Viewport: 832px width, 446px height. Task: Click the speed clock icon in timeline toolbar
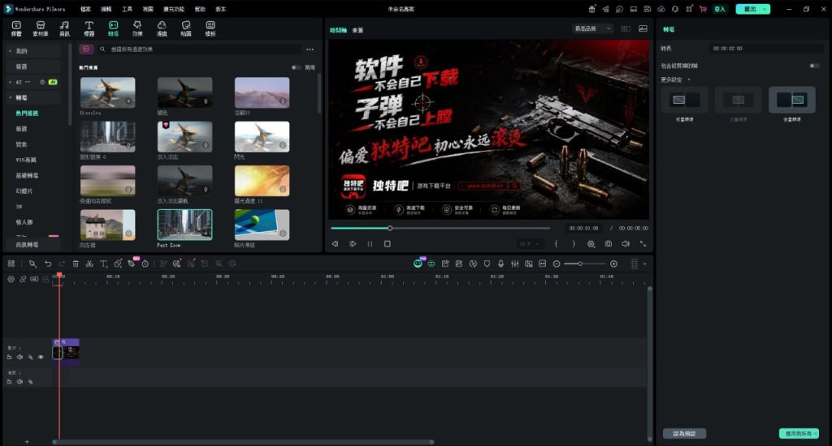(x=145, y=264)
